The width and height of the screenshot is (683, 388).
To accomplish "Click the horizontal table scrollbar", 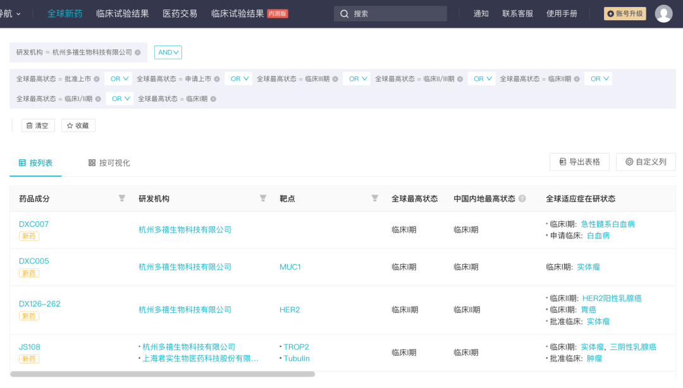I will [163, 374].
